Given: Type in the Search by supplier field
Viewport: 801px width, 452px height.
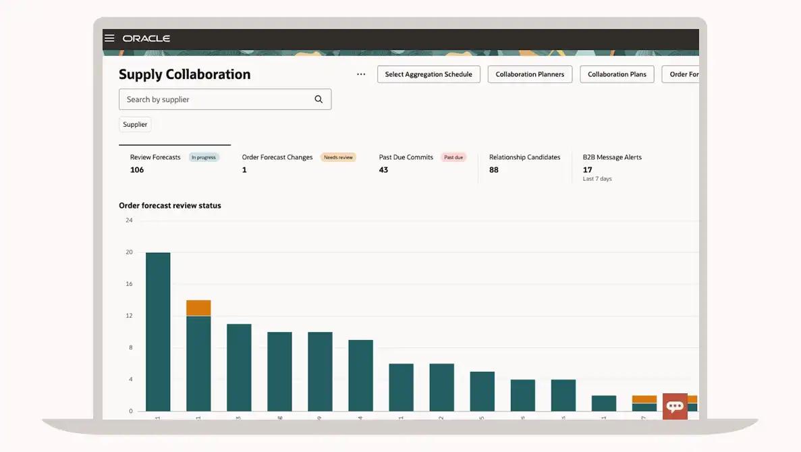Looking at the screenshot, I should pos(216,99).
